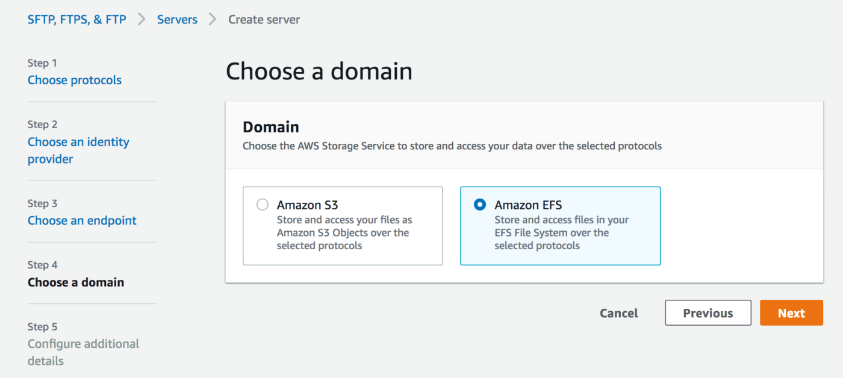Open the SFTP, FTPS, & FTP breadcrumb link
The height and width of the screenshot is (378, 843).
(x=76, y=19)
